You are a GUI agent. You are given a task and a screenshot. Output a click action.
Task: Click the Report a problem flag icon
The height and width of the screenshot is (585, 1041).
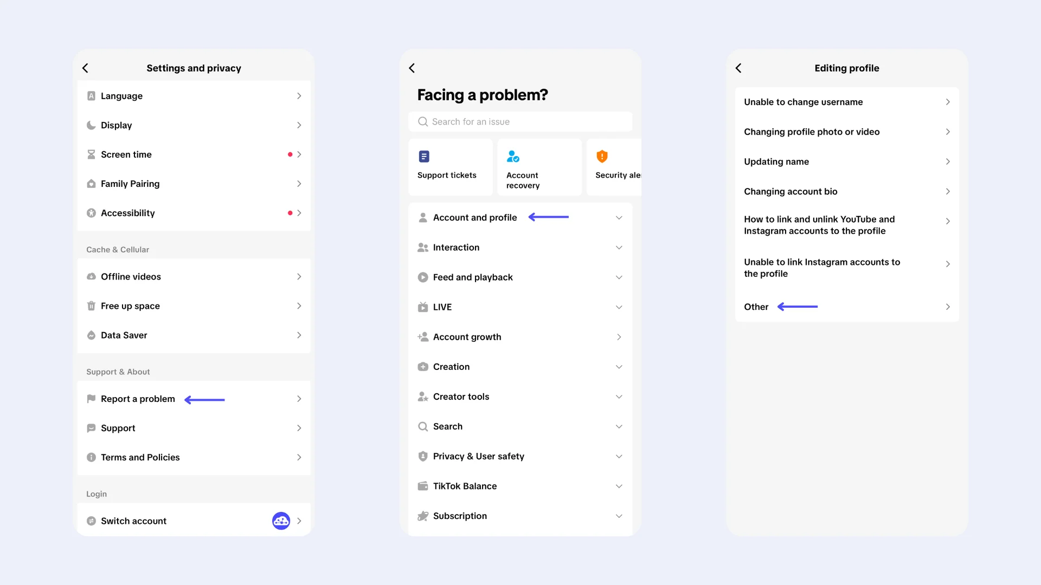pos(91,399)
